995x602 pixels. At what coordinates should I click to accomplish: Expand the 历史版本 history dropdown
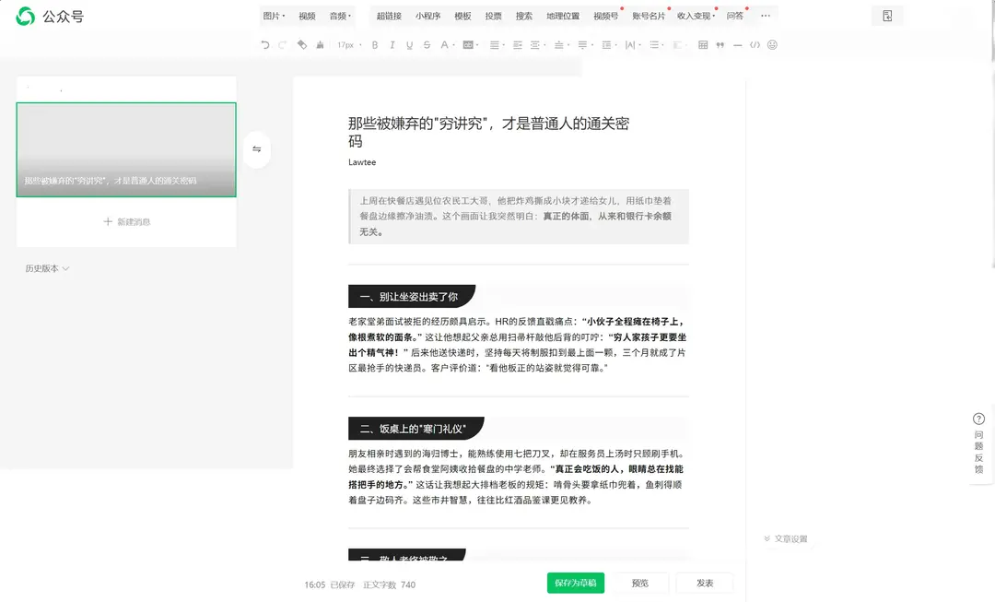(x=46, y=268)
